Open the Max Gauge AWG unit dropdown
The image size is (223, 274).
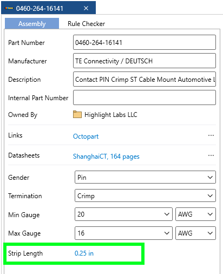[195, 233]
